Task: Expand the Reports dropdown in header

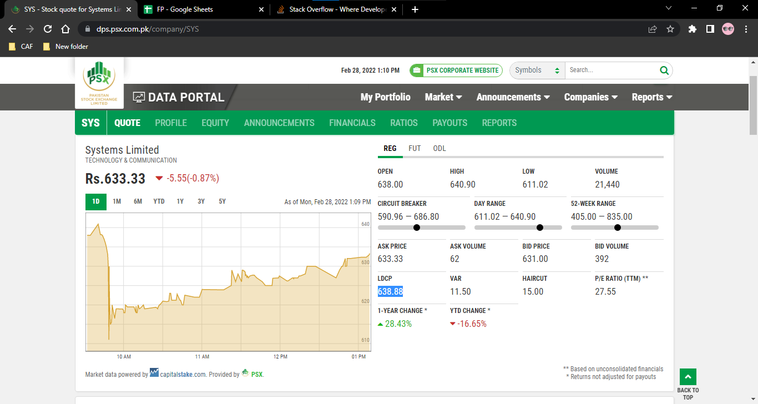Action: click(652, 97)
